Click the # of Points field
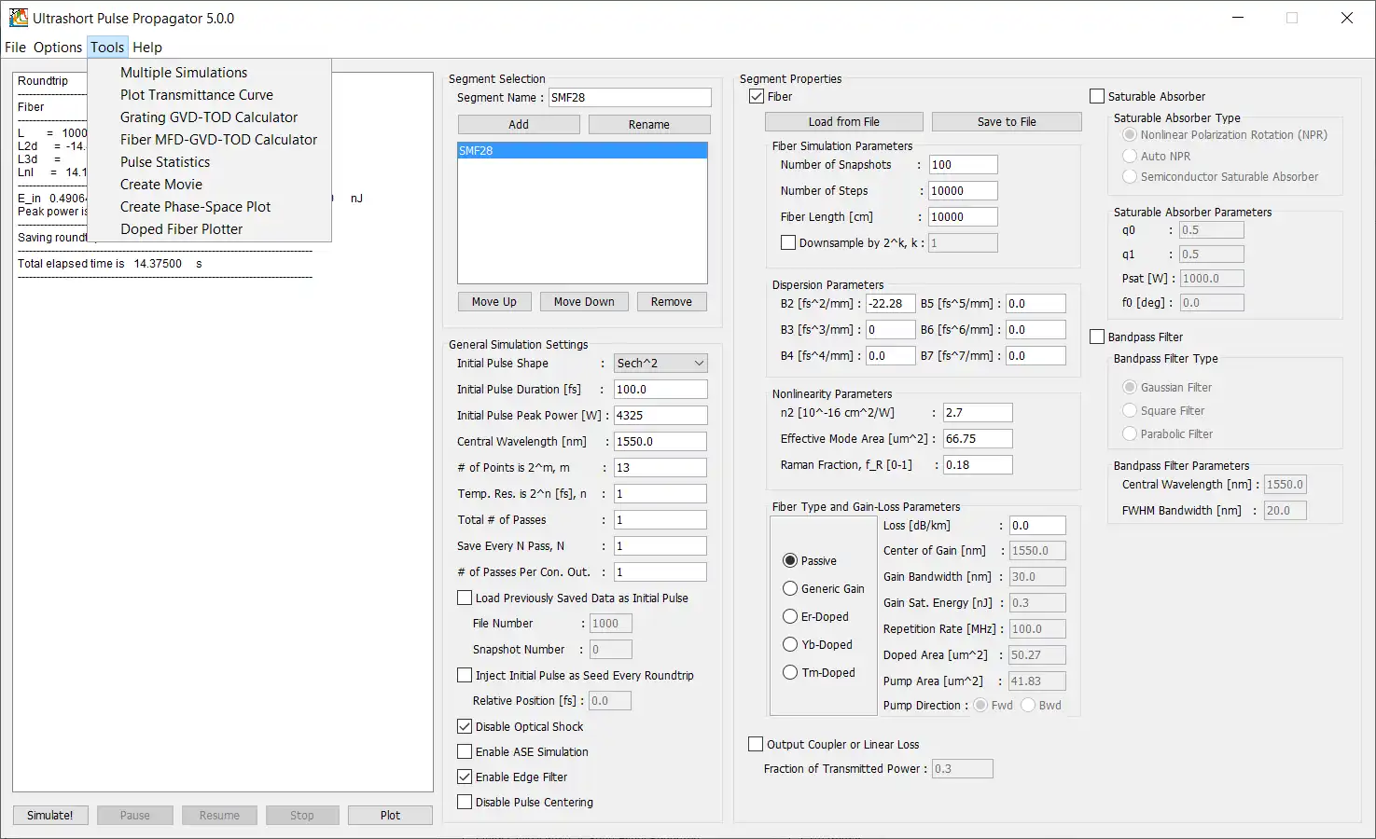The image size is (1376, 839). point(660,467)
